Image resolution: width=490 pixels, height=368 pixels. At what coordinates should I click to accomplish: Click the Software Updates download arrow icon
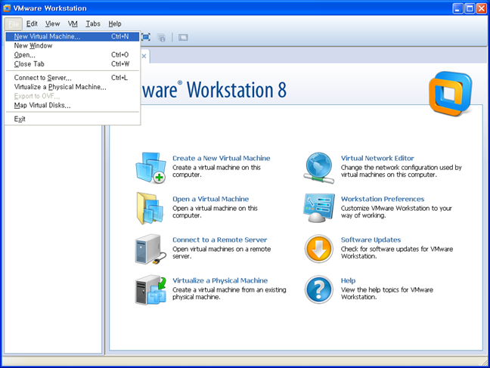(319, 249)
